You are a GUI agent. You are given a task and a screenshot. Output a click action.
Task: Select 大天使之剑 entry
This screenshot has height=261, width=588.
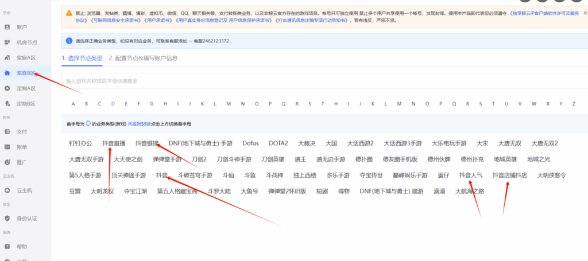tap(128, 159)
